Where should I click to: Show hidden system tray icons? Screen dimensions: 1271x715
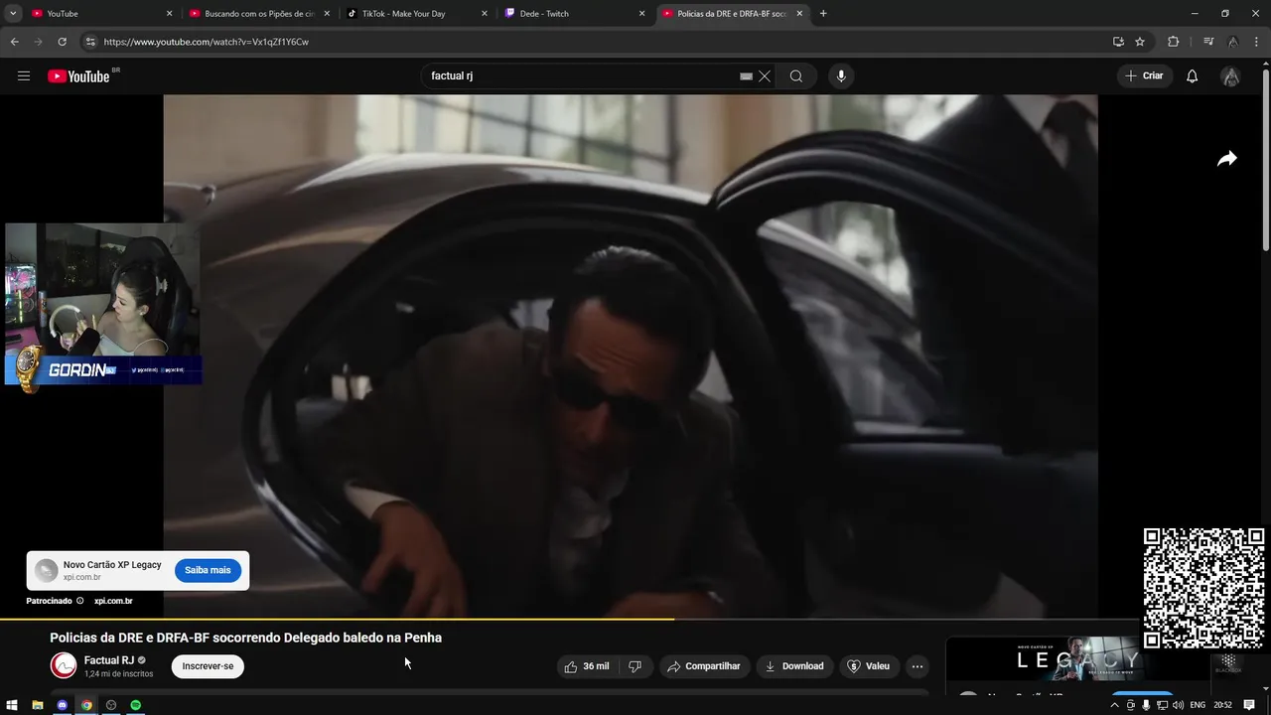[1114, 705]
